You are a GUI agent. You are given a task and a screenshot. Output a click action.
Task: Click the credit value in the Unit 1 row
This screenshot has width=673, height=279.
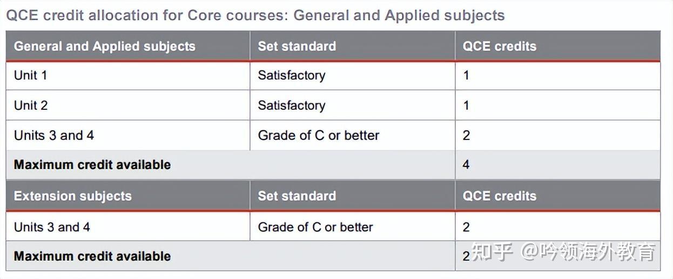point(466,75)
